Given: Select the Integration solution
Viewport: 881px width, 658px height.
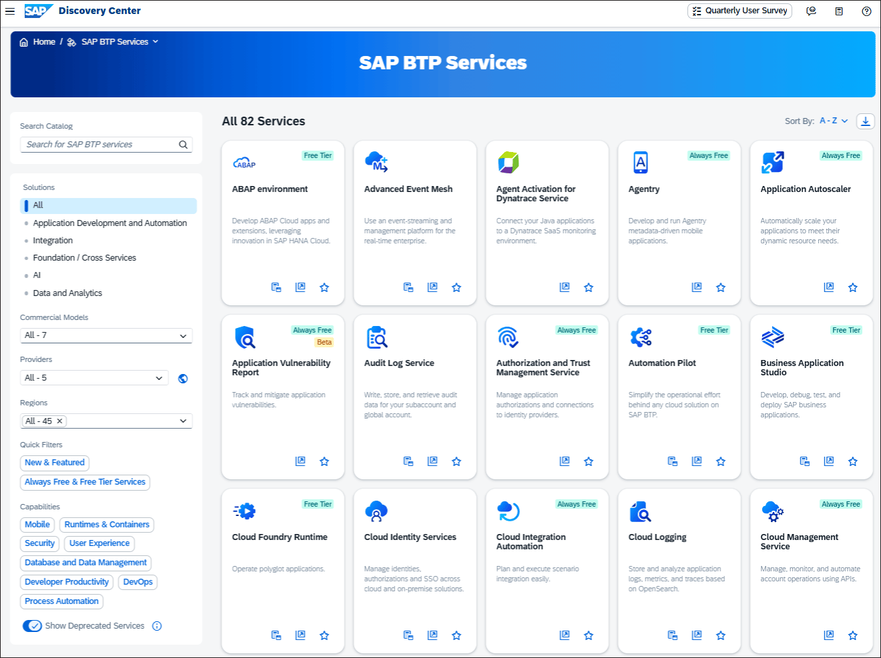Looking at the screenshot, I should pyautogui.click(x=53, y=241).
